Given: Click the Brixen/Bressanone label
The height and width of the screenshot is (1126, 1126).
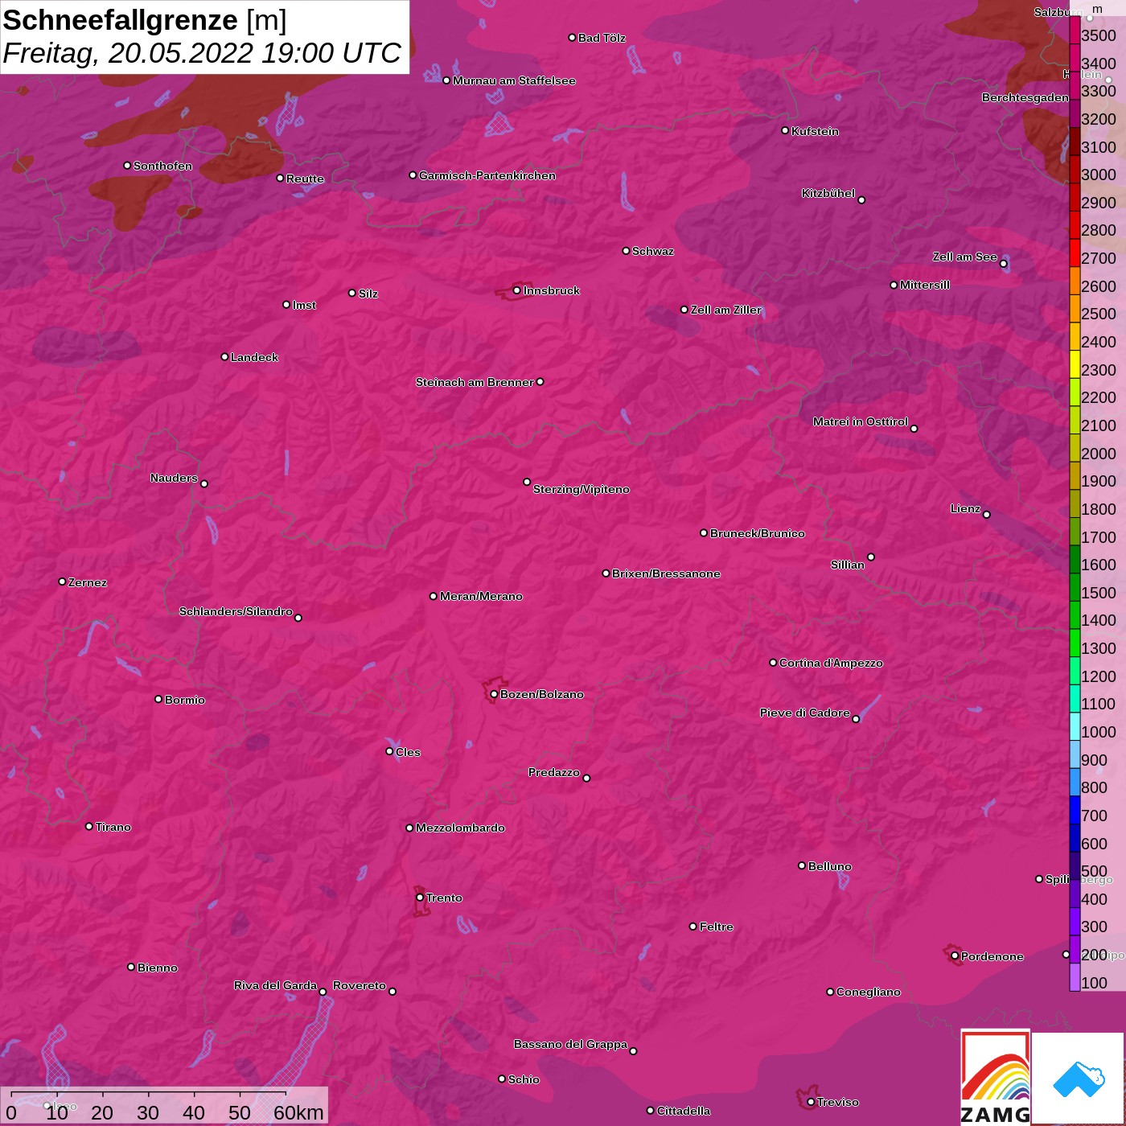Looking at the screenshot, I should click(666, 573).
